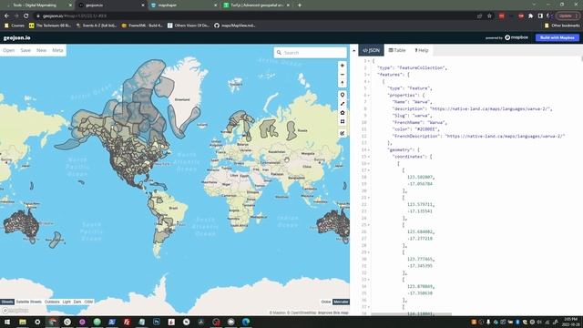Switch to the JSON tab
Image resolution: width=583 pixels, height=328 pixels.
pos(371,50)
